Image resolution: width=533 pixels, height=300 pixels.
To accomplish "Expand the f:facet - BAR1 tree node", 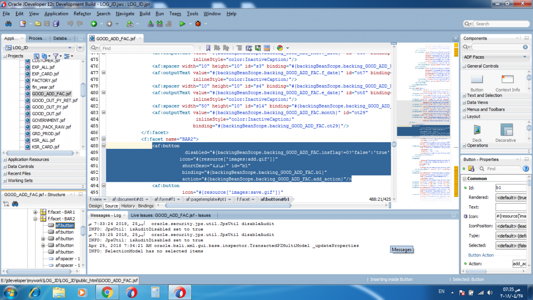I will (x=36, y=212).
